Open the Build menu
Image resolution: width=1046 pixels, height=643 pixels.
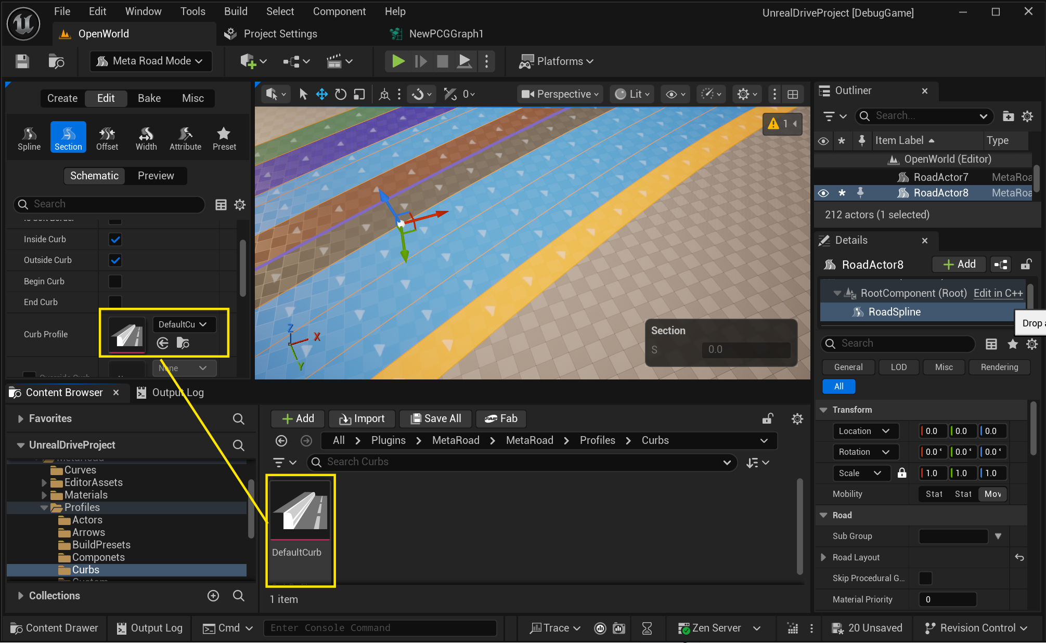236,11
